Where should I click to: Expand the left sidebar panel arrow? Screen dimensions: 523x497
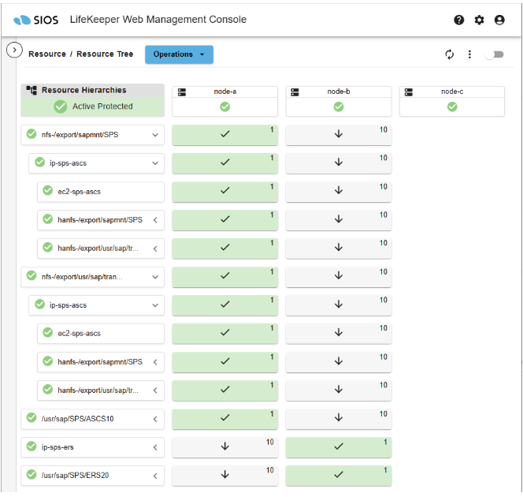(13, 50)
